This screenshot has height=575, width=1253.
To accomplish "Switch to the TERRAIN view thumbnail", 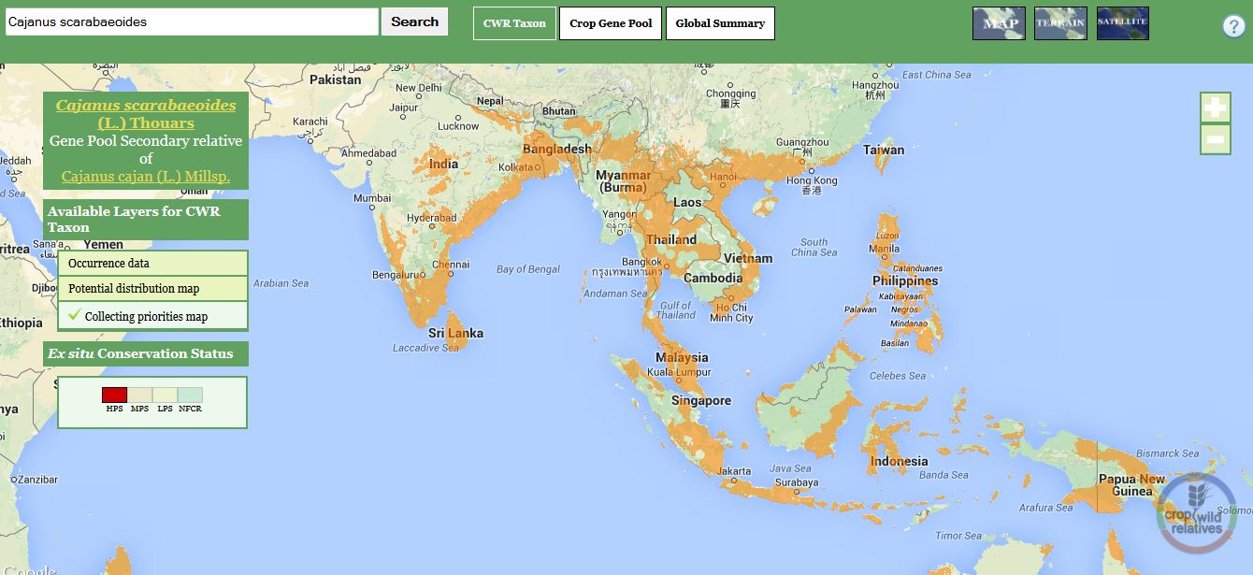I will tap(1060, 23).
